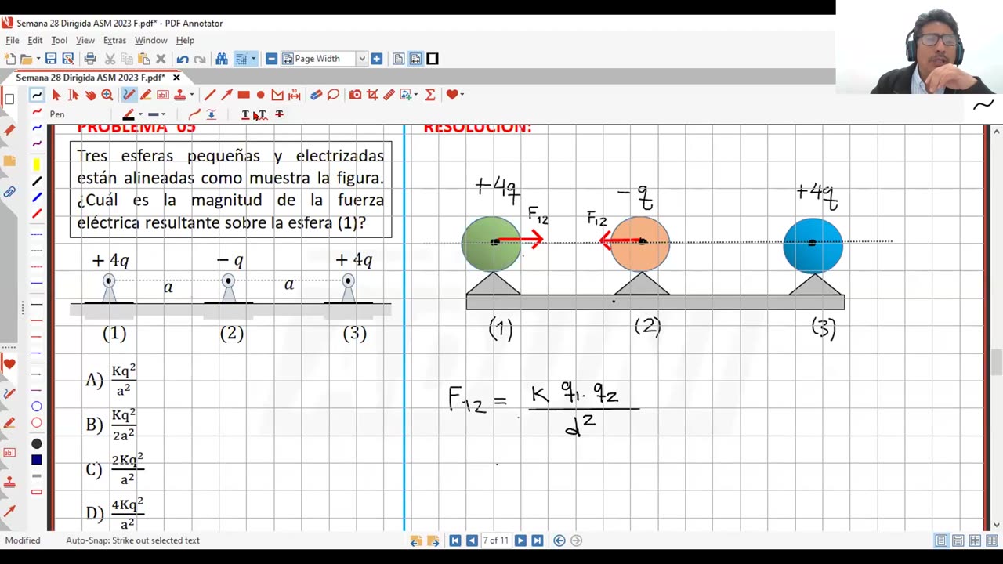
Task: Choose the Select arrow tool
Action: tap(56, 95)
